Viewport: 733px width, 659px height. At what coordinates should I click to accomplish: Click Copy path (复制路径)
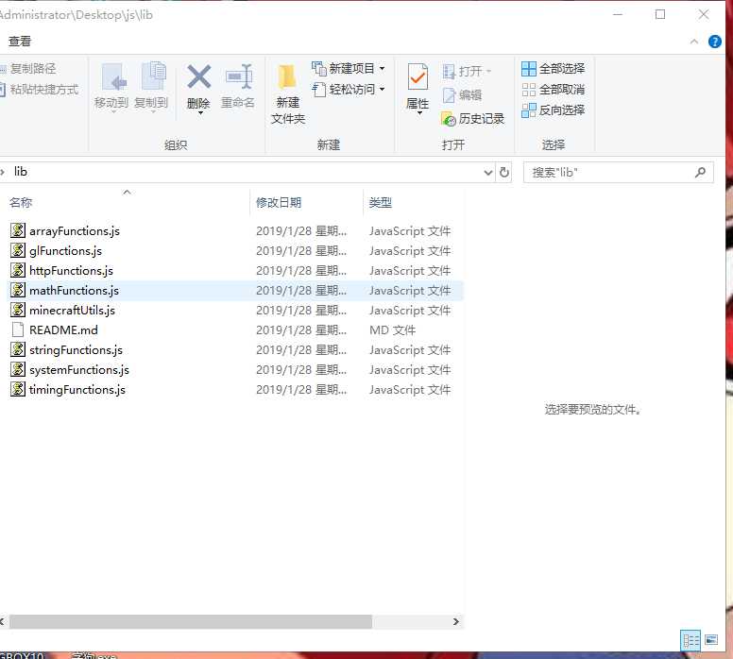(28, 69)
